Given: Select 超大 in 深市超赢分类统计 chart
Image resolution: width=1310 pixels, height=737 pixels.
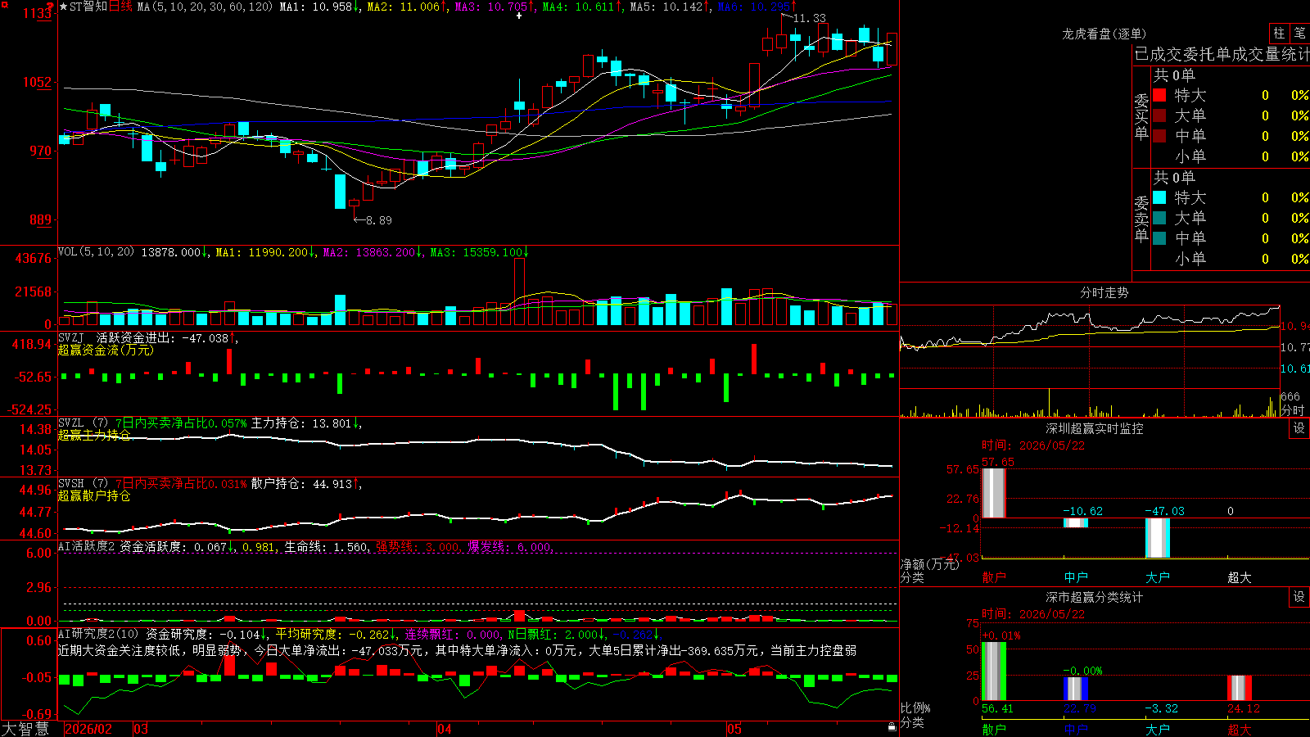Looking at the screenshot, I should pyautogui.click(x=1240, y=729).
